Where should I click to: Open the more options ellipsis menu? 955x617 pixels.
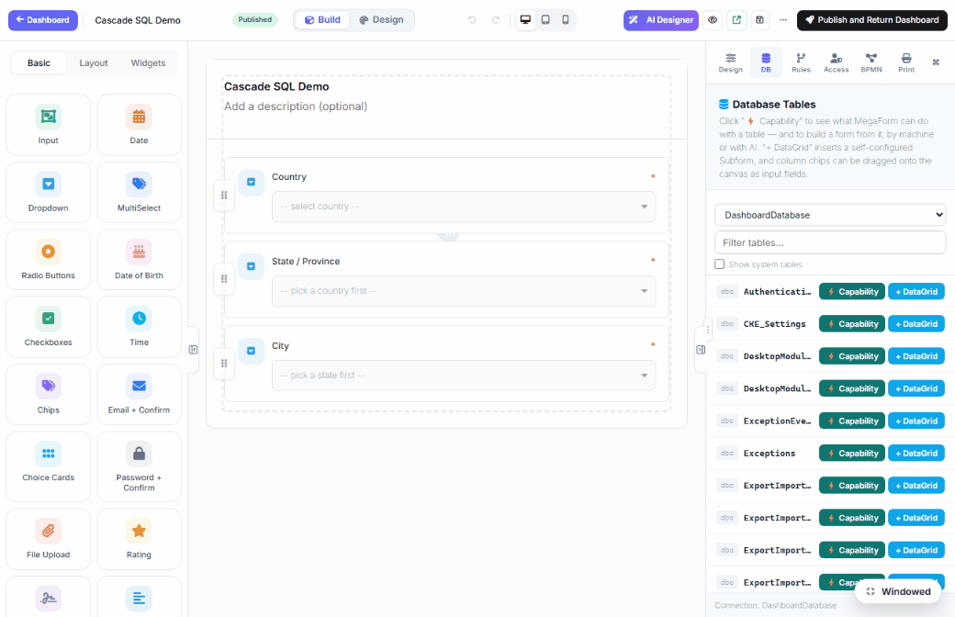[x=783, y=20]
